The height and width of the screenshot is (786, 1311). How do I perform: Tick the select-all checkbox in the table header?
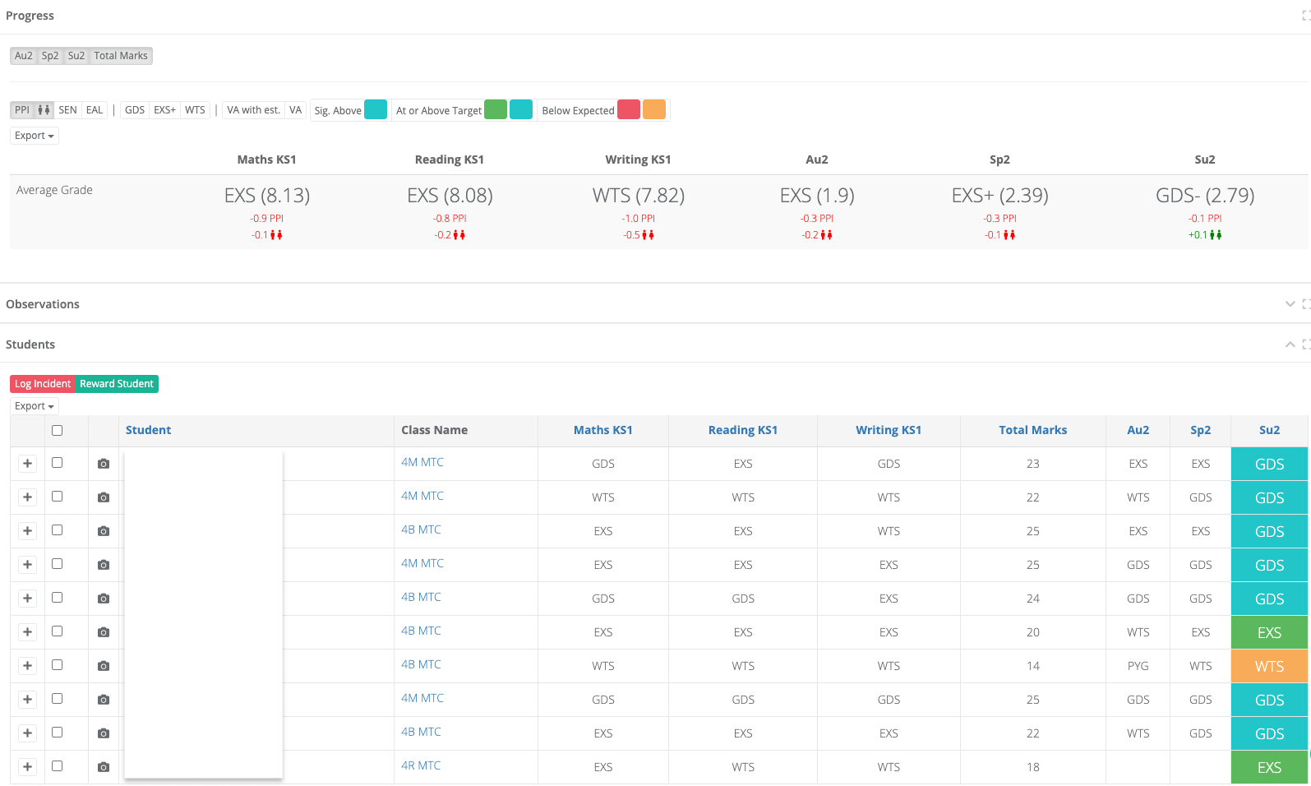[x=57, y=430]
